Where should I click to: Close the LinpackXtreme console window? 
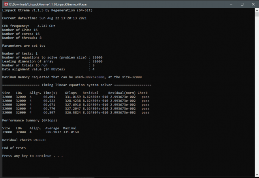[253, 4]
